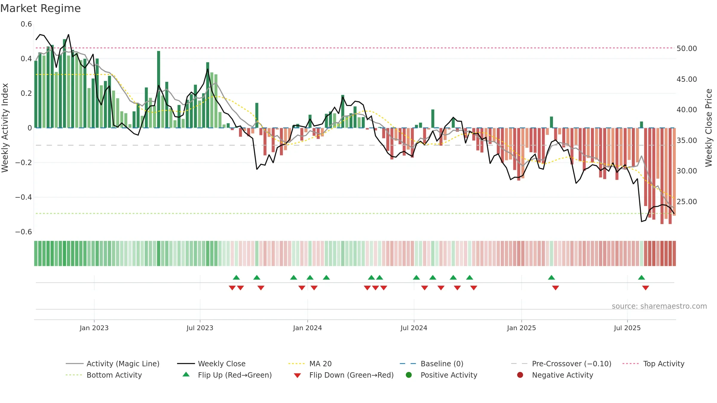
Task: Click the 50.00 price axis label
Action: [x=687, y=48]
